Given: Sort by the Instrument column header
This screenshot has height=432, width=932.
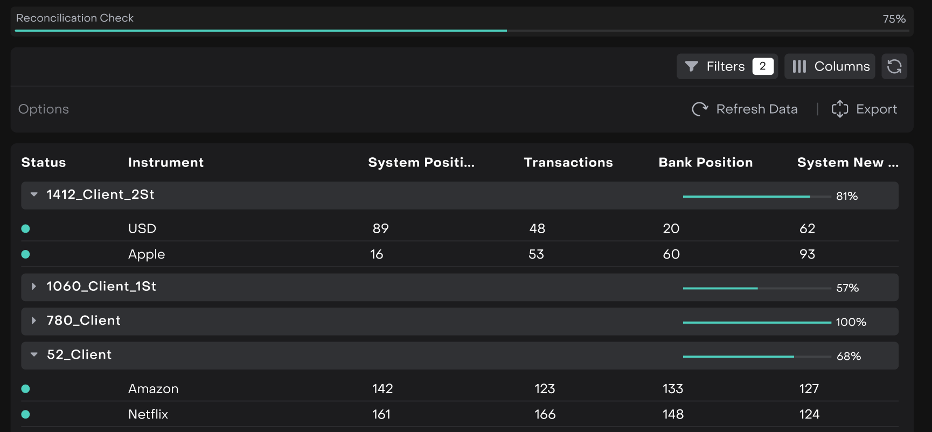Looking at the screenshot, I should 165,163.
